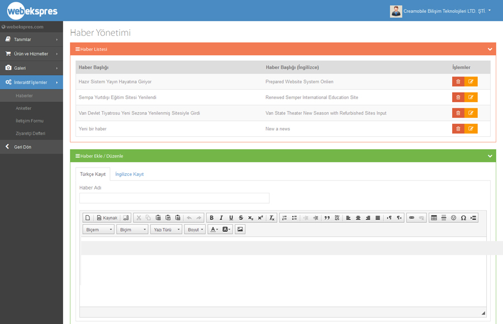
Task: Click the Geri Dön button
Action: [22, 147]
